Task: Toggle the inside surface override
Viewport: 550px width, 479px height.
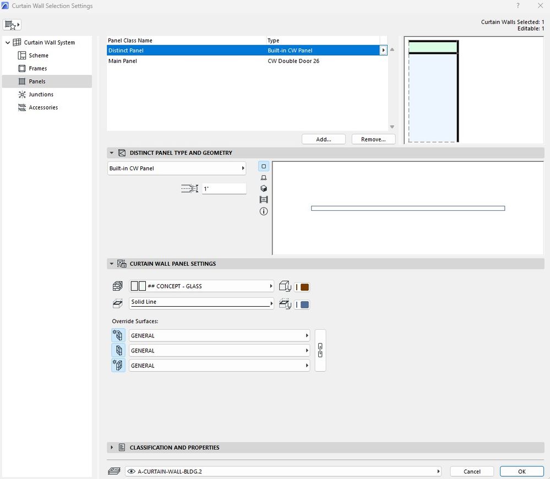Action: (x=118, y=366)
